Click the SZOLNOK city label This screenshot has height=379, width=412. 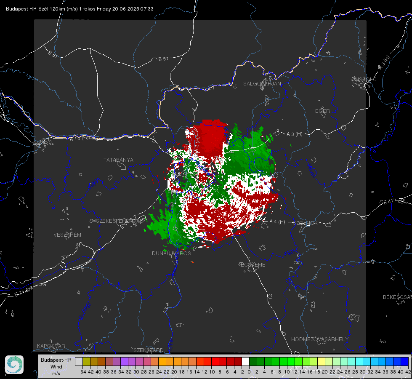(306, 223)
